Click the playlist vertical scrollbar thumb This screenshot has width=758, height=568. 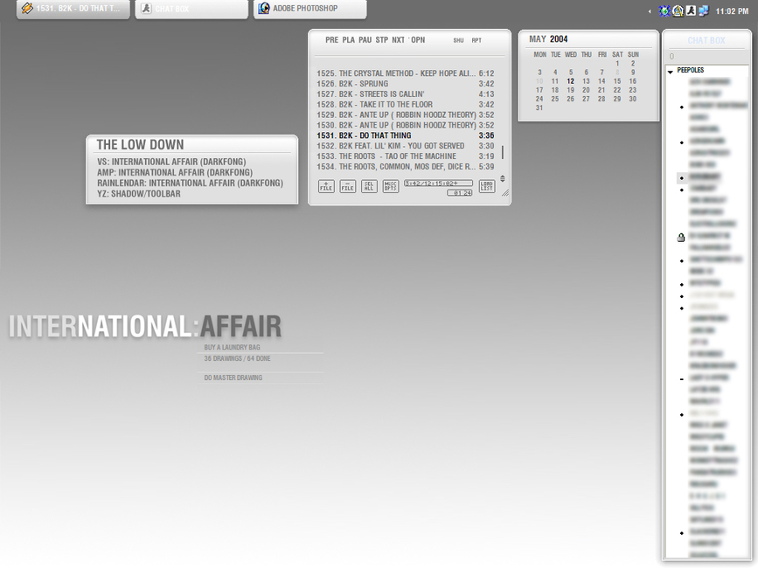pos(503,152)
